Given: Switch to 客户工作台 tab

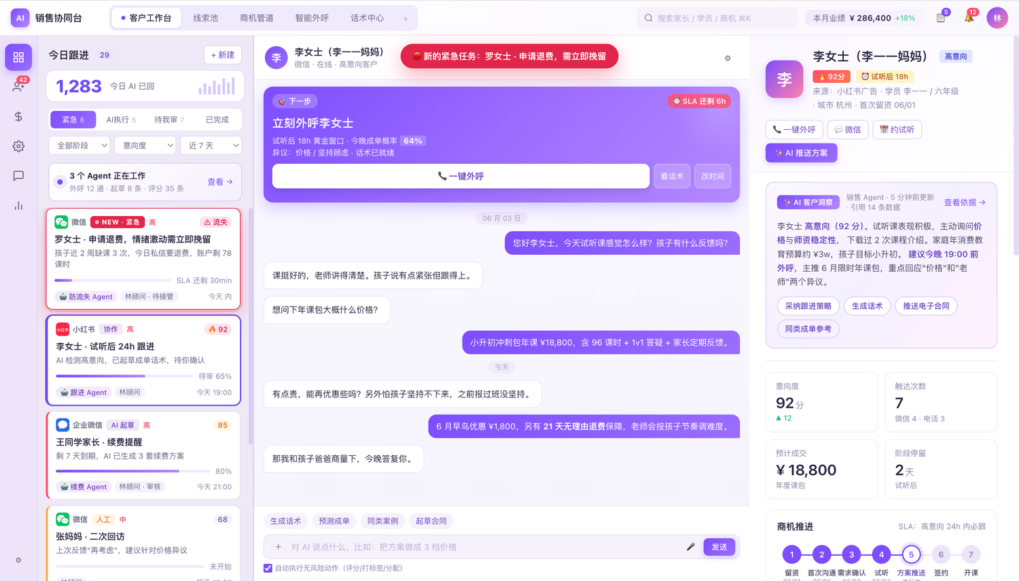Looking at the screenshot, I should tap(146, 18).
